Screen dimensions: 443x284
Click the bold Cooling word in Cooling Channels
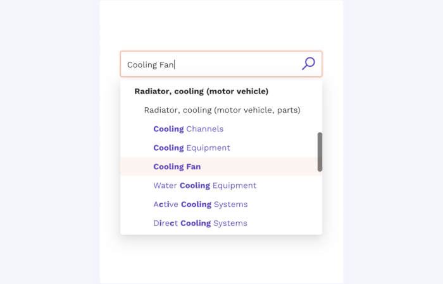tap(169, 129)
